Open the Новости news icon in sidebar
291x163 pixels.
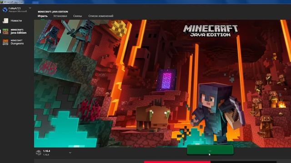(x=5, y=20)
